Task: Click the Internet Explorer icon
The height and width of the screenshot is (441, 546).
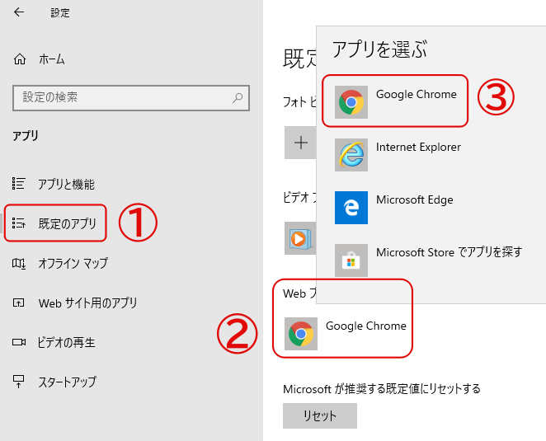Action: pyautogui.click(x=351, y=154)
